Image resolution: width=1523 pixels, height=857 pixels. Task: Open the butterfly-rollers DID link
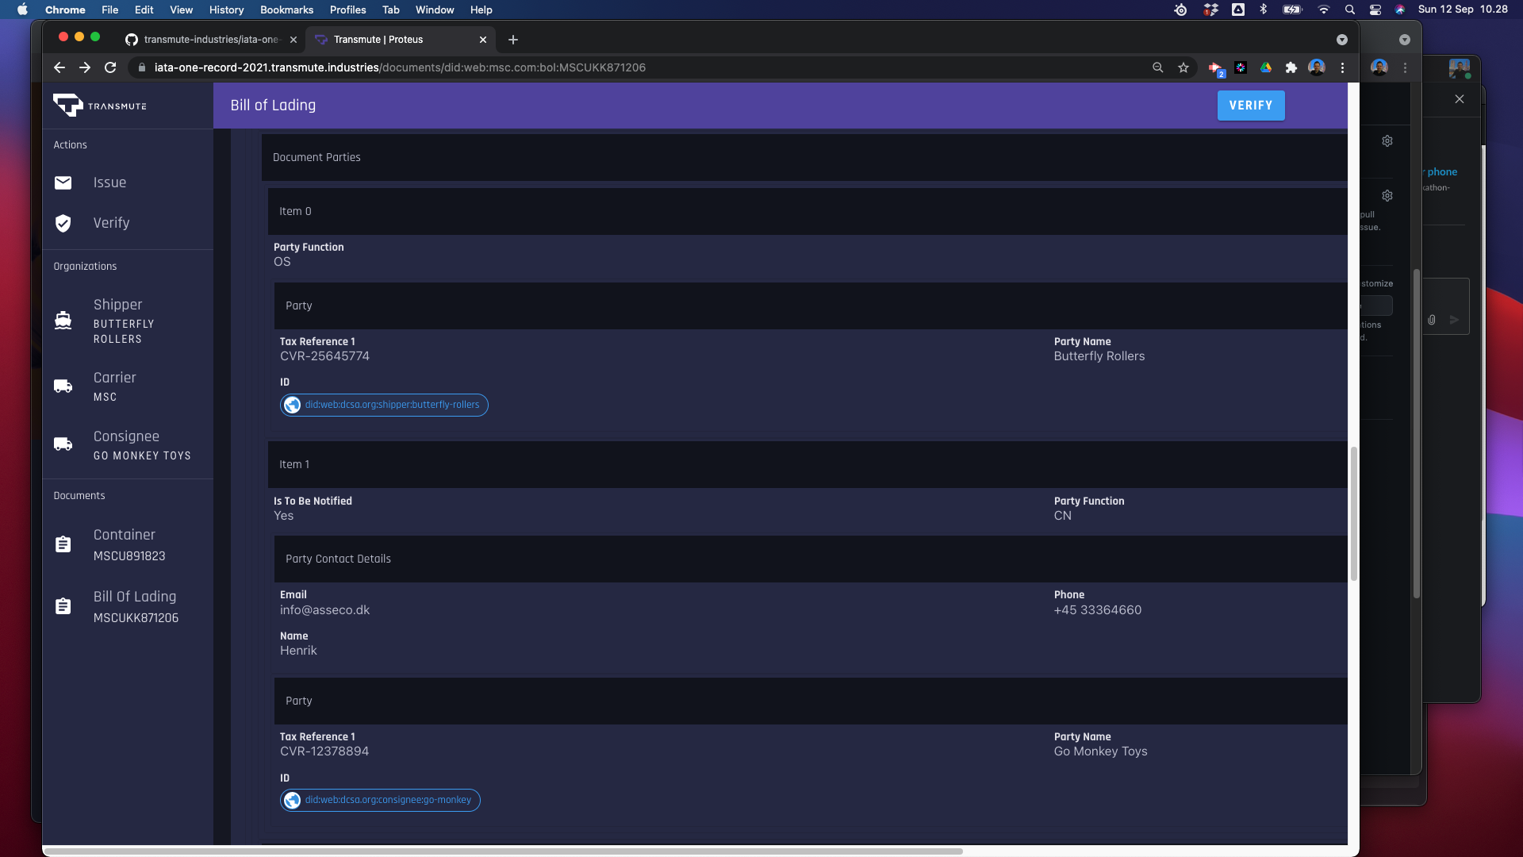[392, 405]
